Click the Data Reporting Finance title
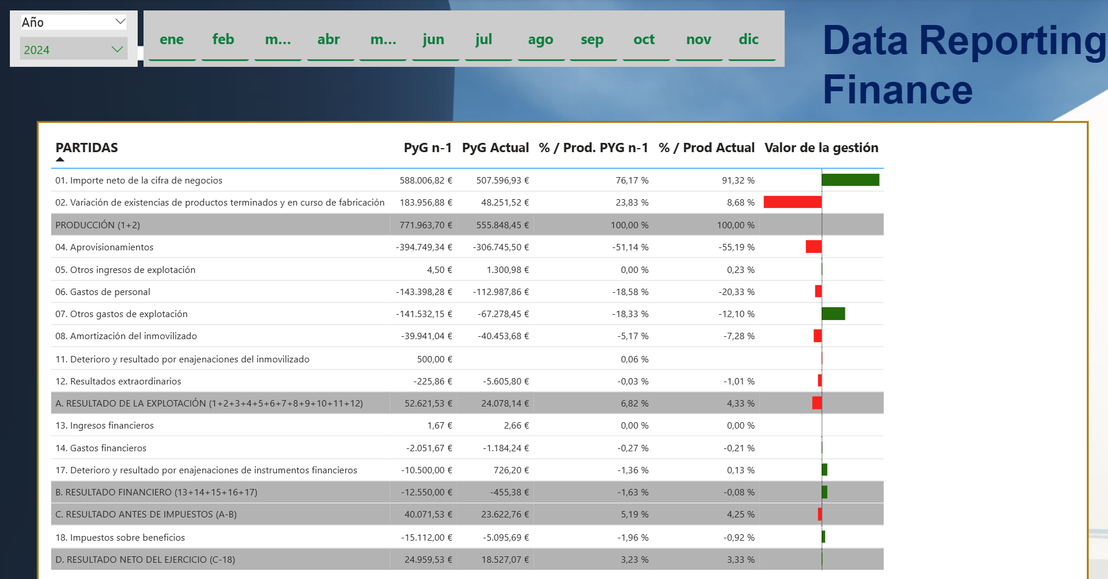 pyautogui.click(x=964, y=64)
